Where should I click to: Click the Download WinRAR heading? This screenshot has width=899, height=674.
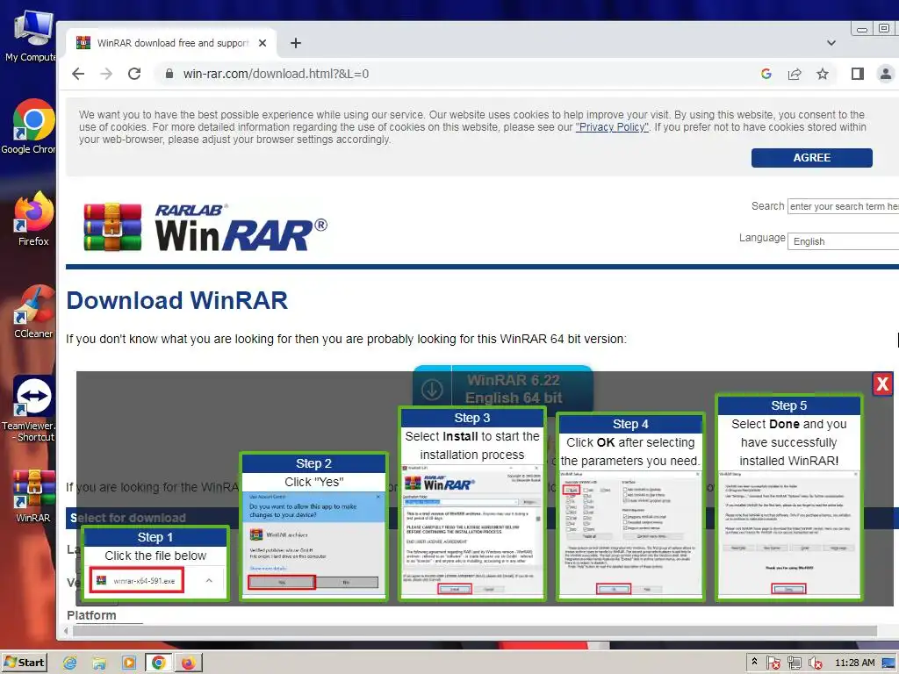click(x=176, y=300)
